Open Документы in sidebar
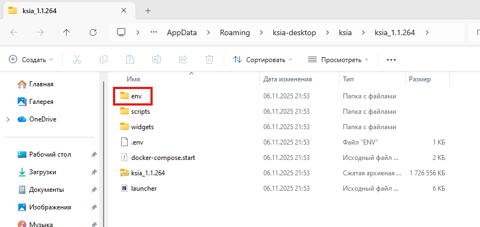This screenshot has width=480, height=227. [x=41, y=190]
